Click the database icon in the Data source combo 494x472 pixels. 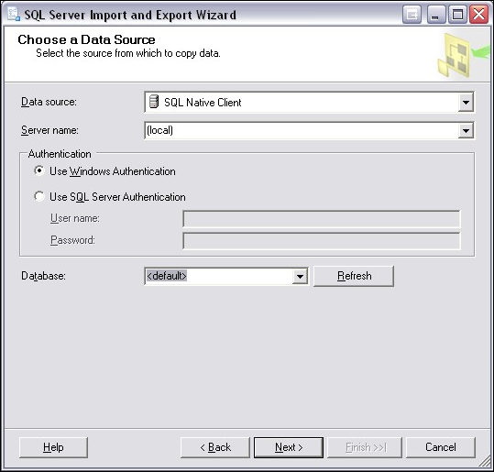(x=154, y=102)
